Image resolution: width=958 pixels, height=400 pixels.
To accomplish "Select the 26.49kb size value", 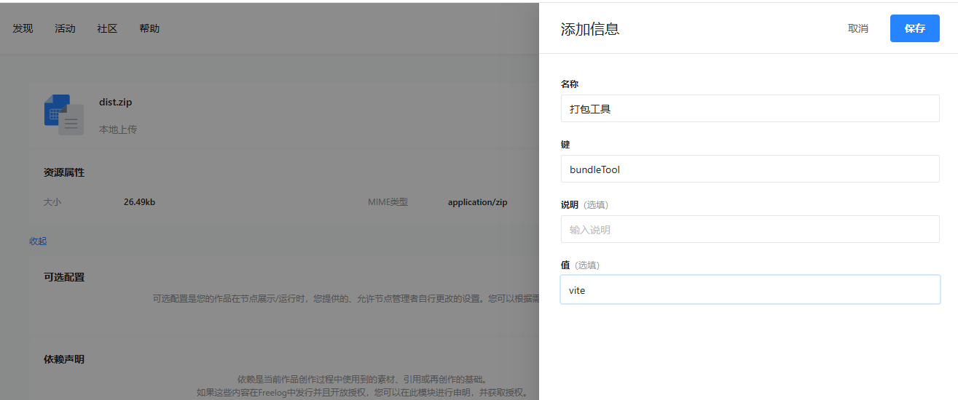I will 139,202.
